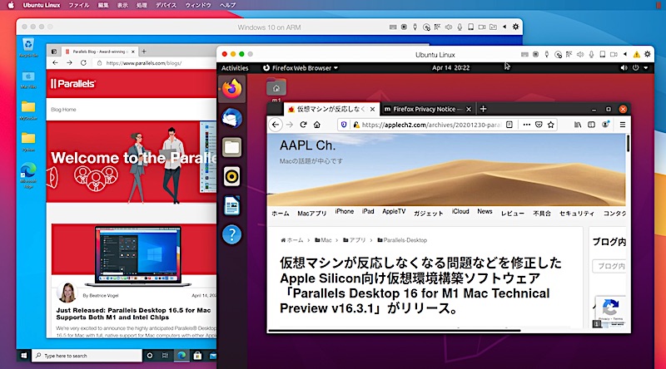This screenshot has height=369, width=666.
Task: Click camera icon in Ubuntu Linux VM titlebar
Action: pyautogui.click(x=614, y=54)
